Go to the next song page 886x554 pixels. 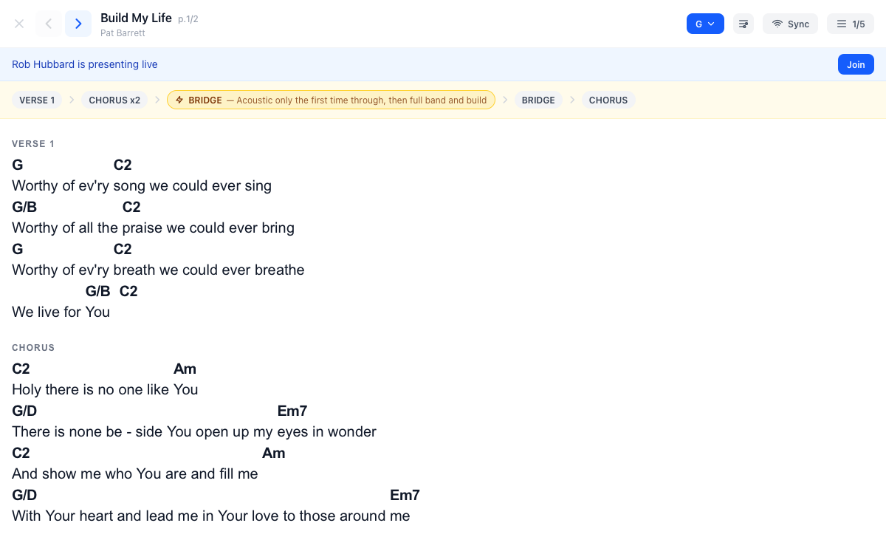pos(78,24)
